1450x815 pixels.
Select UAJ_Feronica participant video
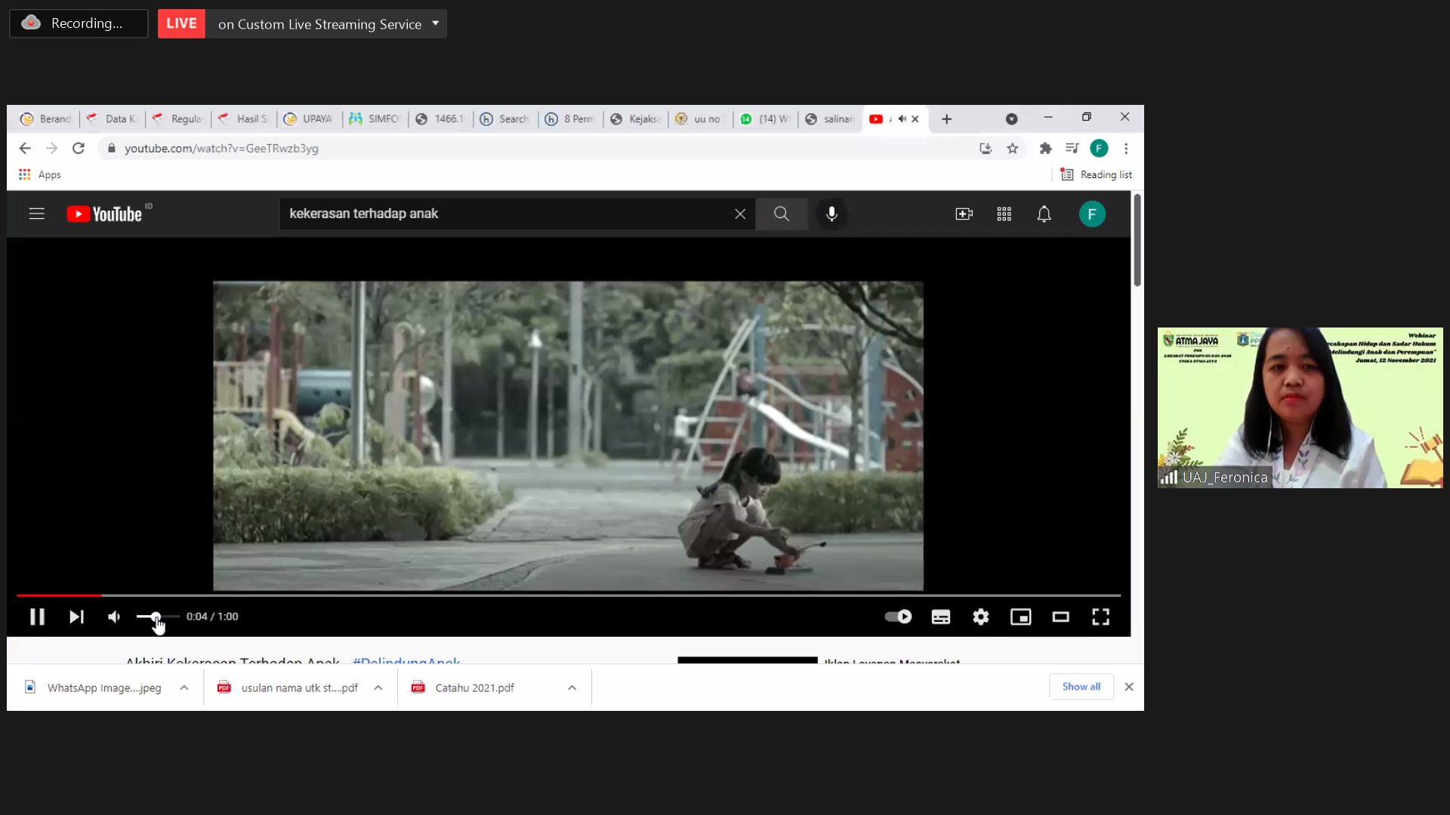(1300, 407)
